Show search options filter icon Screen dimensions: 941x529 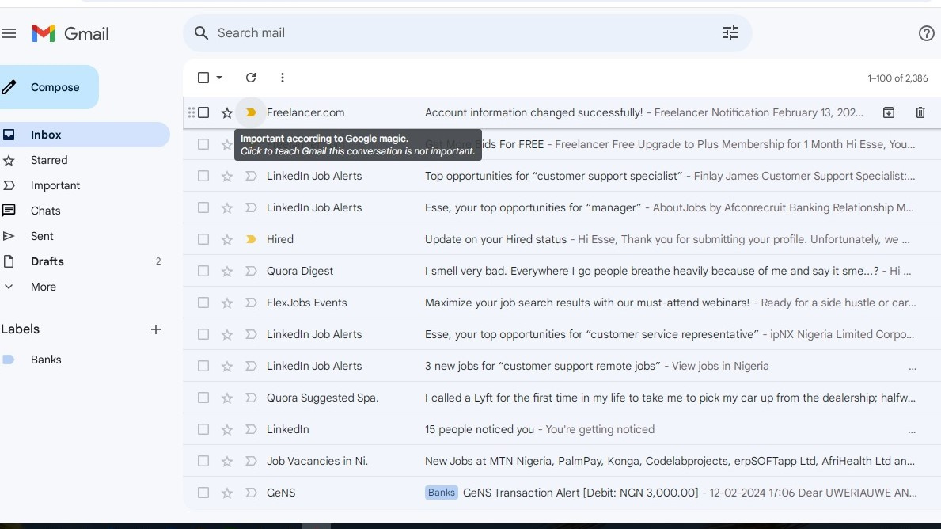(x=730, y=33)
